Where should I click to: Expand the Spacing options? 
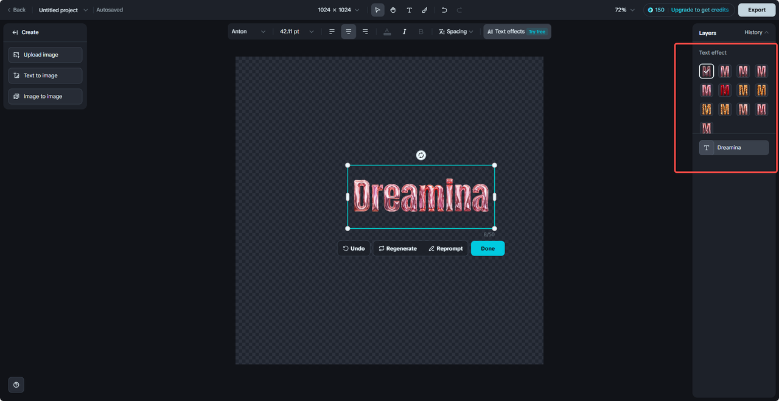(456, 32)
